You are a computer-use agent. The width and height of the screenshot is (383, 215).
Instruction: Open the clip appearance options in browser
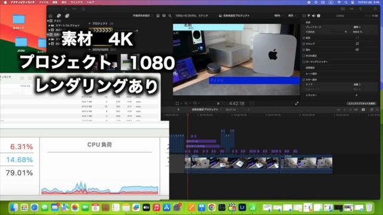(x=164, y=16)
